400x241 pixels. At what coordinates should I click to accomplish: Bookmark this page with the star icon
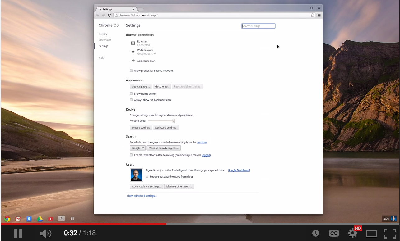313,15
